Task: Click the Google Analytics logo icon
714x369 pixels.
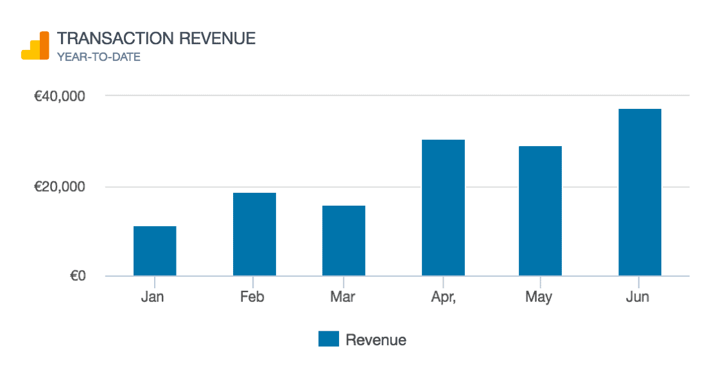Action: pyautogui.click(x=35, y=45)
